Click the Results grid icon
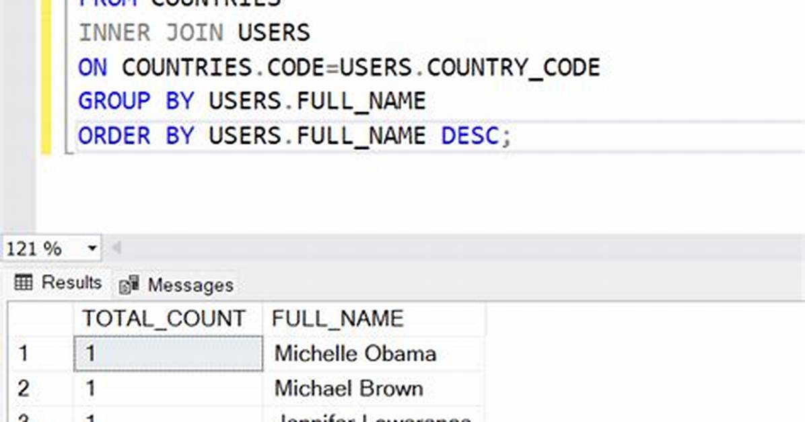This screenshot has width=805, height=422. pyautogui.click(x=24, y=282)
